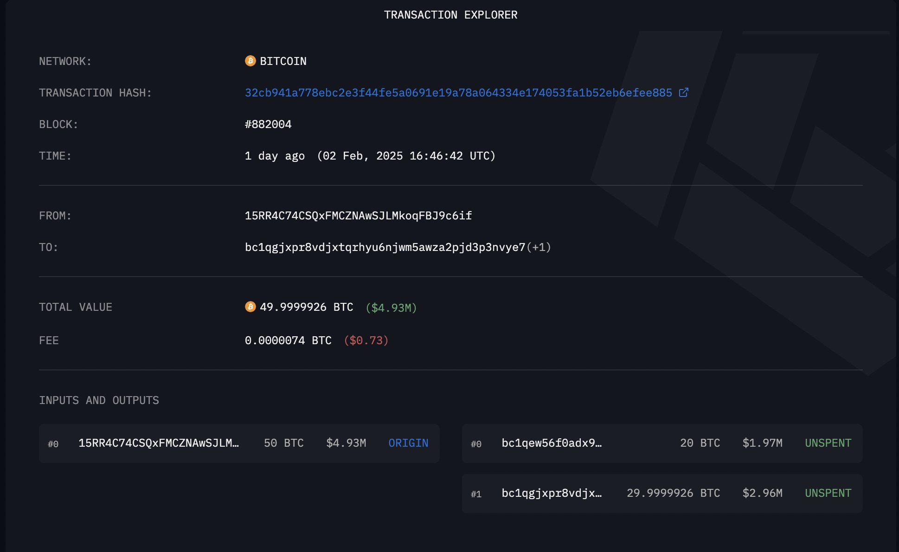Click the 49.9999926 BTC total value
The image size is (899, 552).
tap(306, 307)
